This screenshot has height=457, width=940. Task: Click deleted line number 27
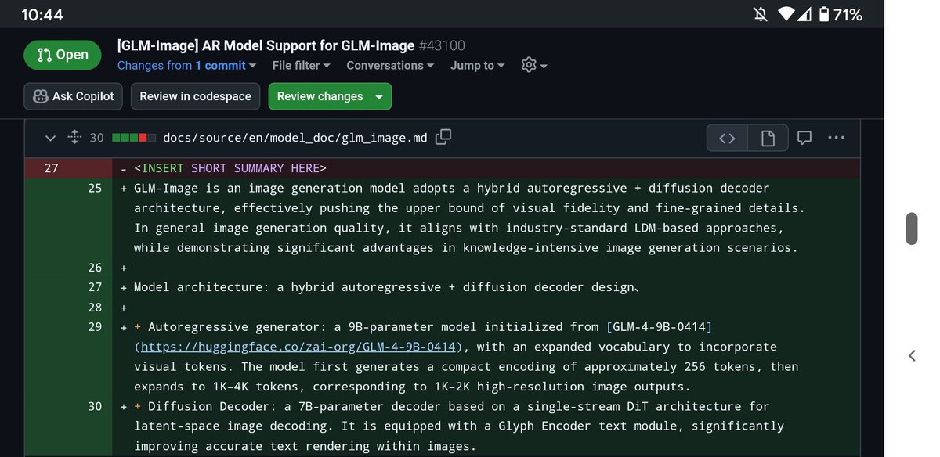pos(51,167)
